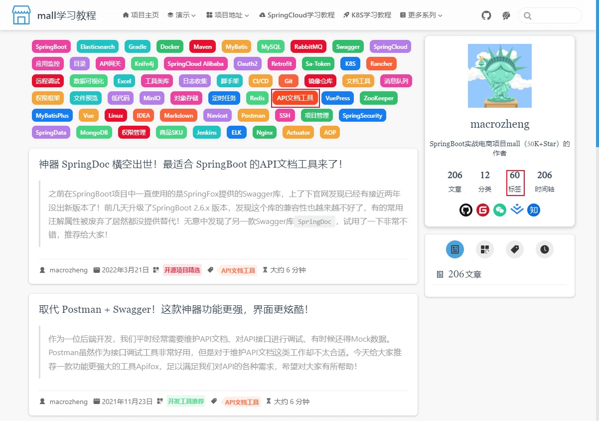
Task: Open black GitHub social icon under profile
Action: click(x=466, y=210)
